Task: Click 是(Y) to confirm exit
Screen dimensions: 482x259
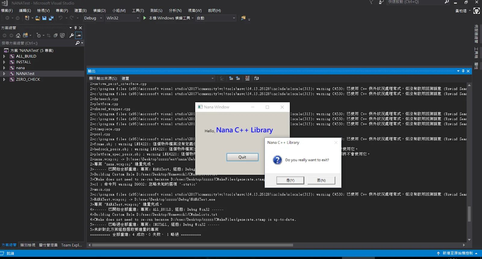Action: tap(290, 180)
